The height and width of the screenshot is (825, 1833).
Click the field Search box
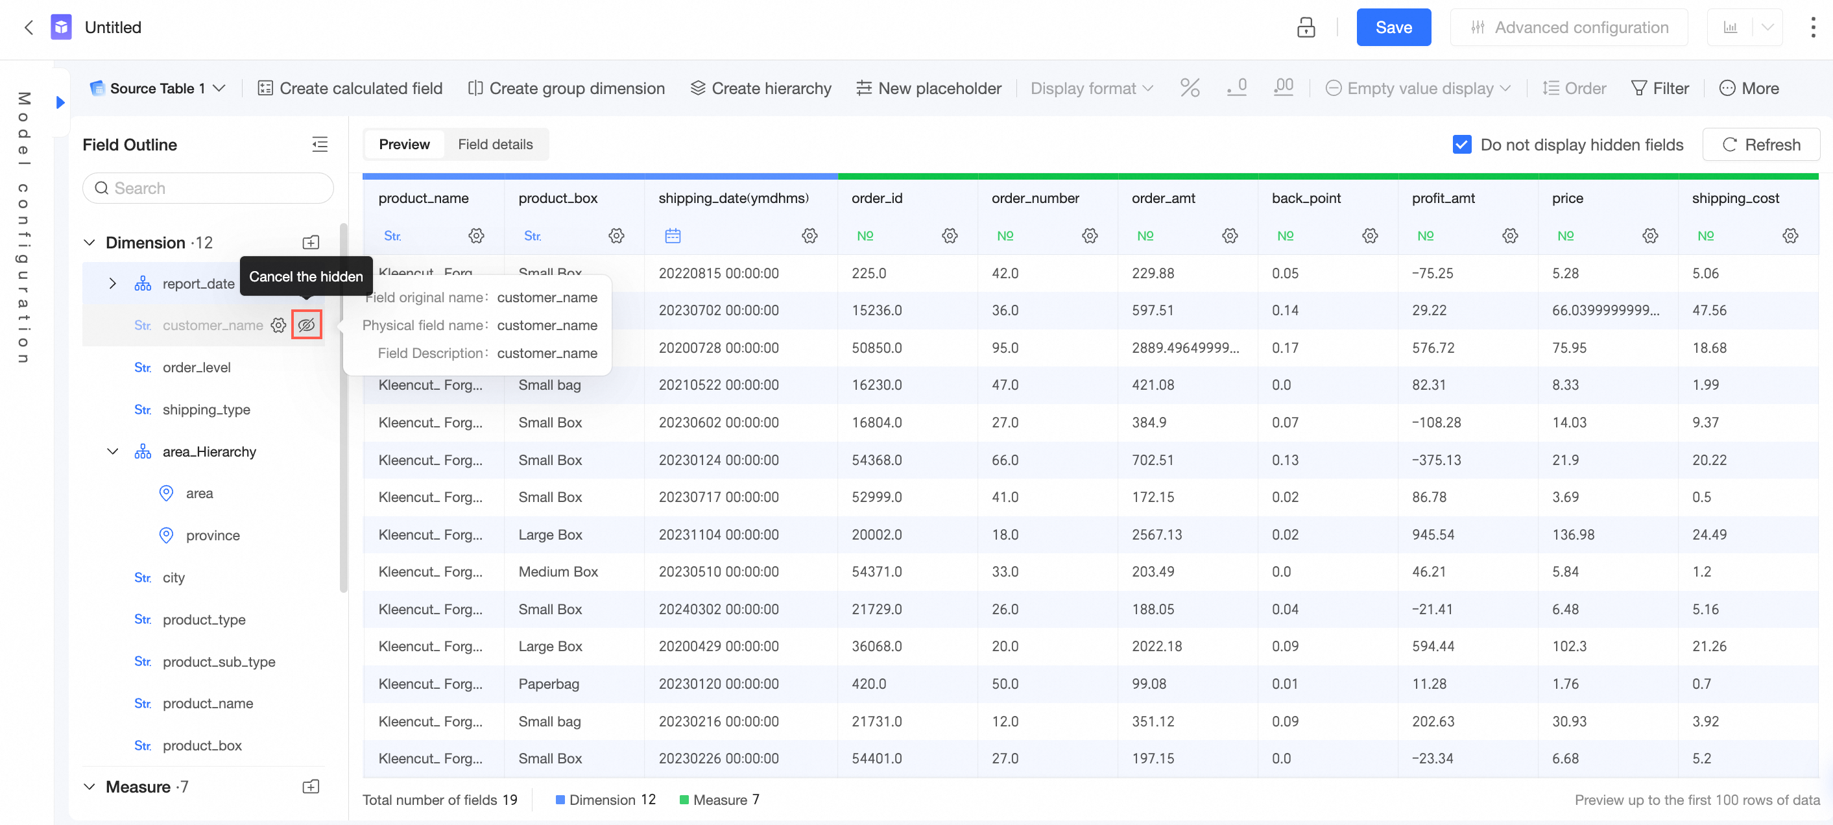pos(208,188)
